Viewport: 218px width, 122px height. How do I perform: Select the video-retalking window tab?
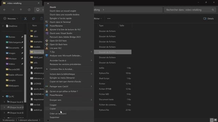pyautogui.click(x=21, y=3)
